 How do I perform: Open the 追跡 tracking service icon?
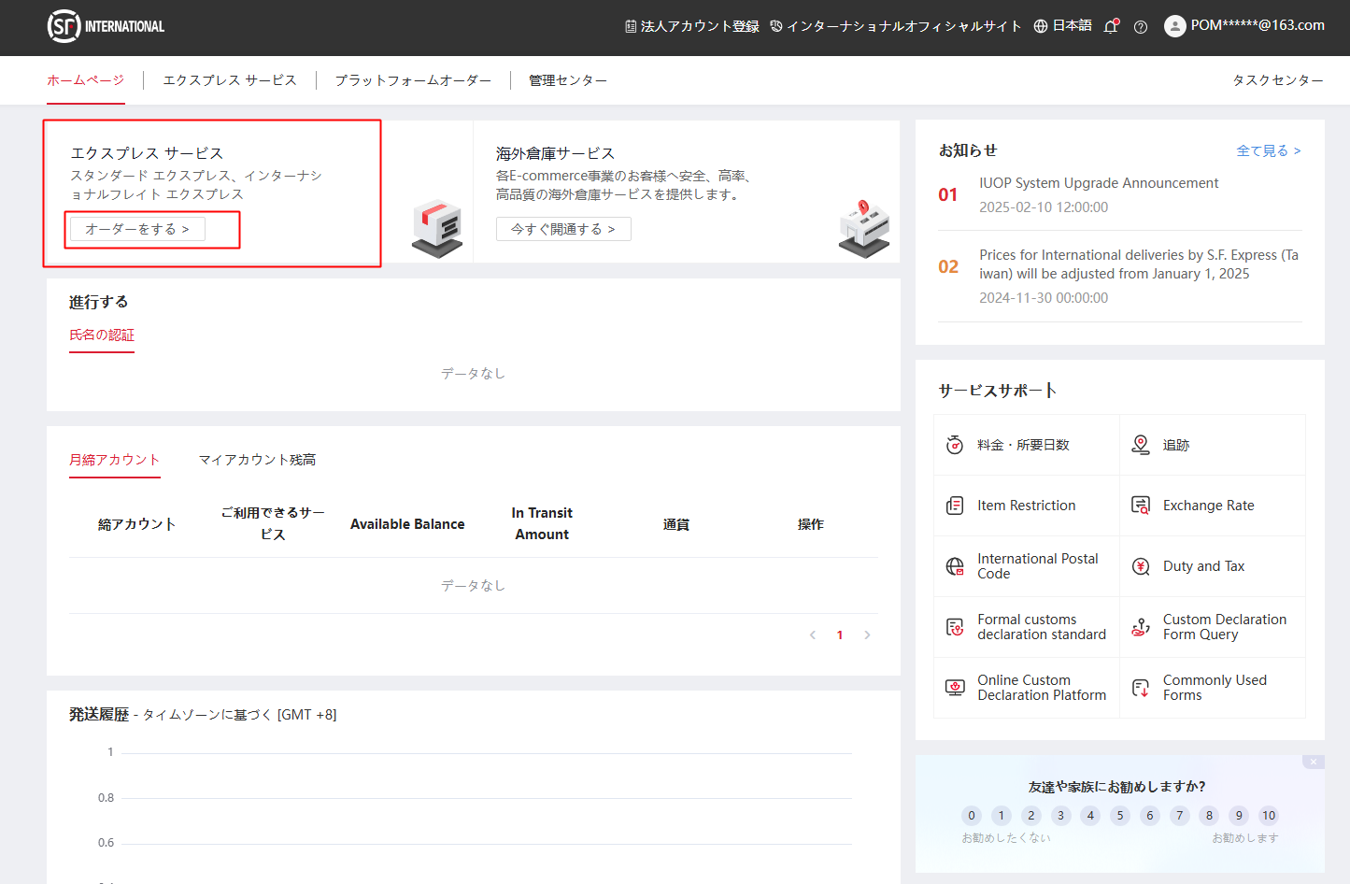1141,445
